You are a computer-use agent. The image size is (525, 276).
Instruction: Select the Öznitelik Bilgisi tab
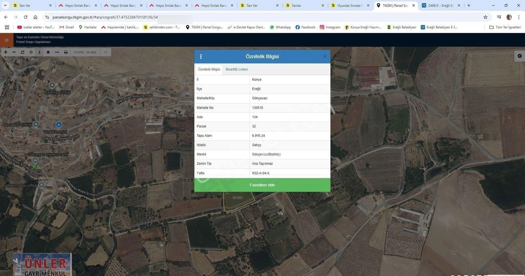coord(209,69)
